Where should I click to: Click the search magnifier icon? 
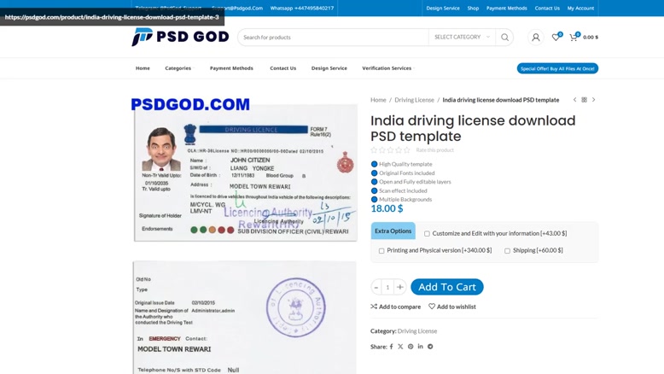(504, 38)
